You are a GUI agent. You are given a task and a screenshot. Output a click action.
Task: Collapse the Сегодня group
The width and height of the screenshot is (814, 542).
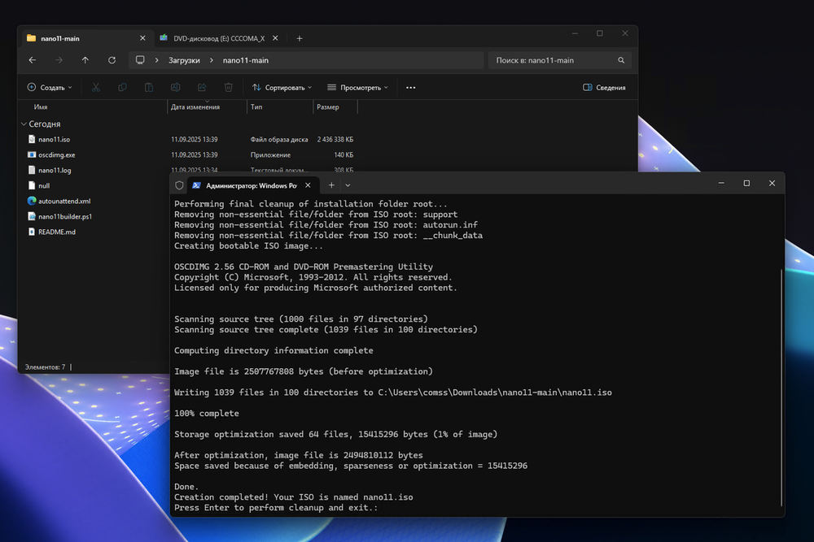click(24, 124)
